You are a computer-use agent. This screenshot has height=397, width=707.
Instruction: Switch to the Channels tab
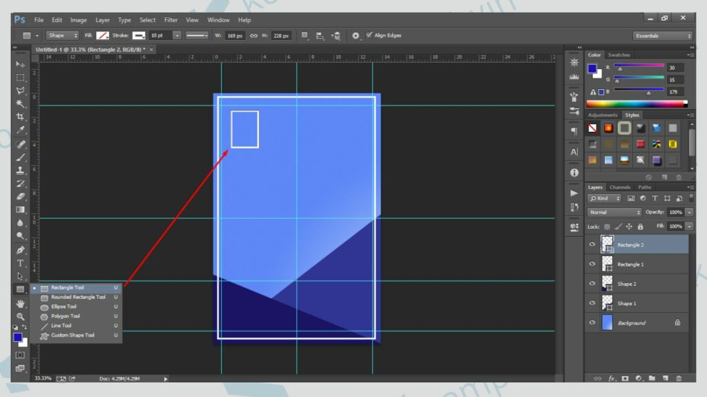[x=619, y=187]
